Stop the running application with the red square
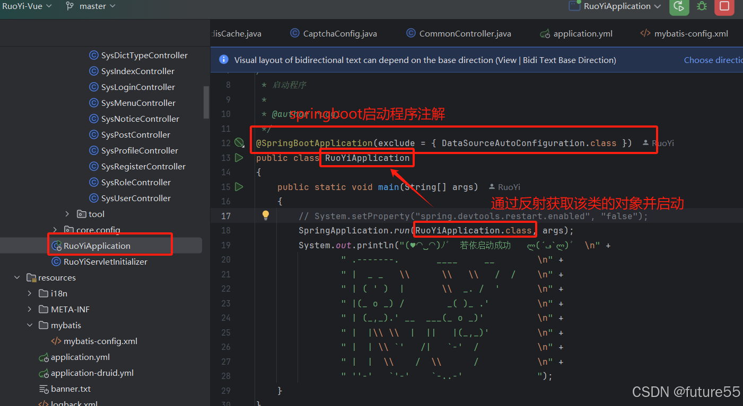Viewport: 743px width, 406px height. [x=724, y=7]
